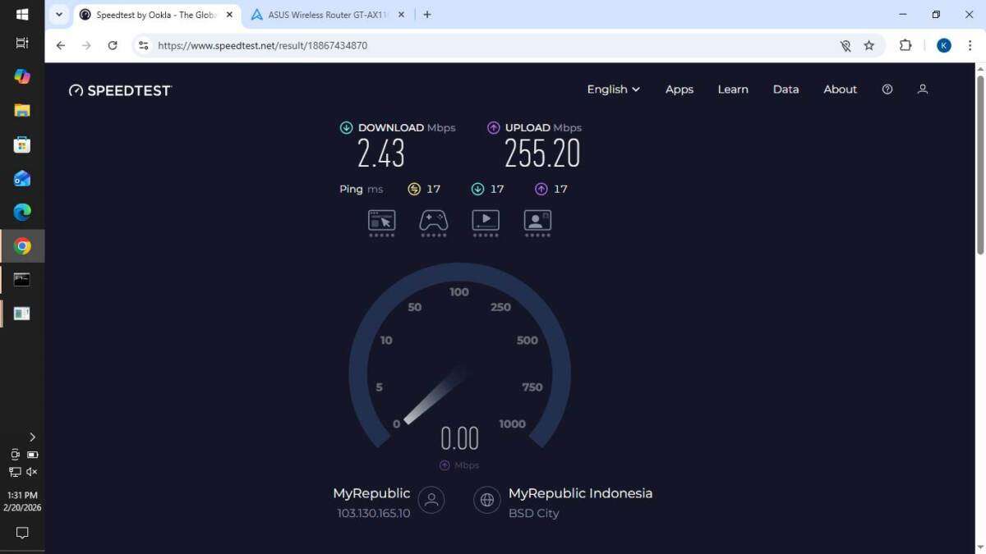The height and width of the screenshot is (554, 986).
Task: Reload the page with the refresh button
Action: pyautogui.click(x=113, y=46)
